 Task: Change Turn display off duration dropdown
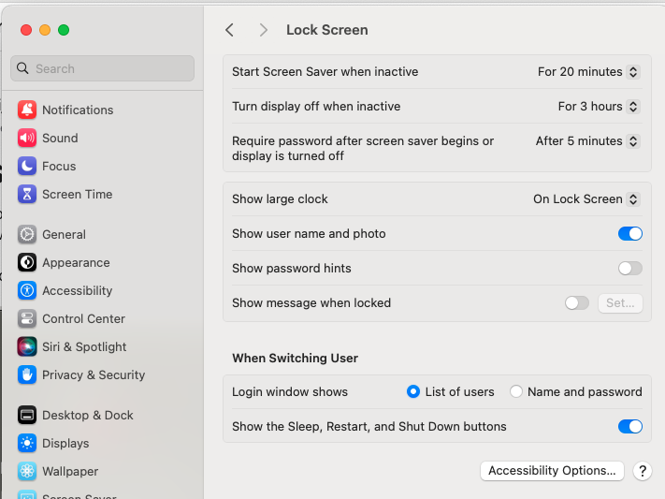pyautogui.click(x=599, y=106)
